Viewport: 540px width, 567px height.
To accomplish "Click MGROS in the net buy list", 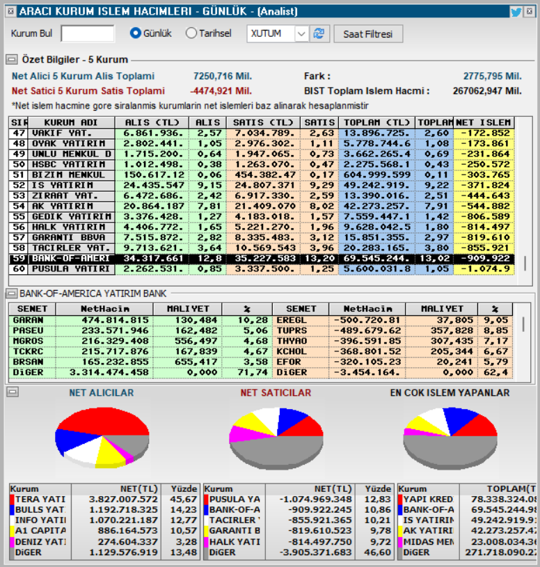I will click(x=29, y=342).
